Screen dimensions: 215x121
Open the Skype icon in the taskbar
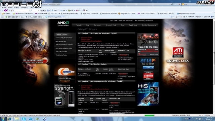(x=24, y=119)
